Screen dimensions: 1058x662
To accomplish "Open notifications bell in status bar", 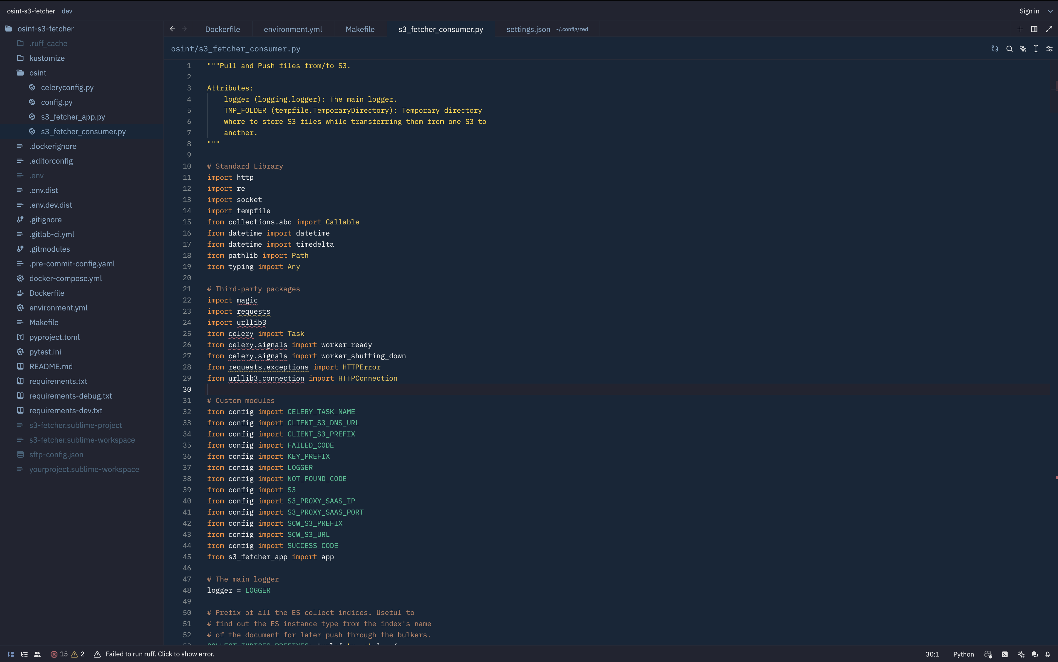I will [1047, 654].
